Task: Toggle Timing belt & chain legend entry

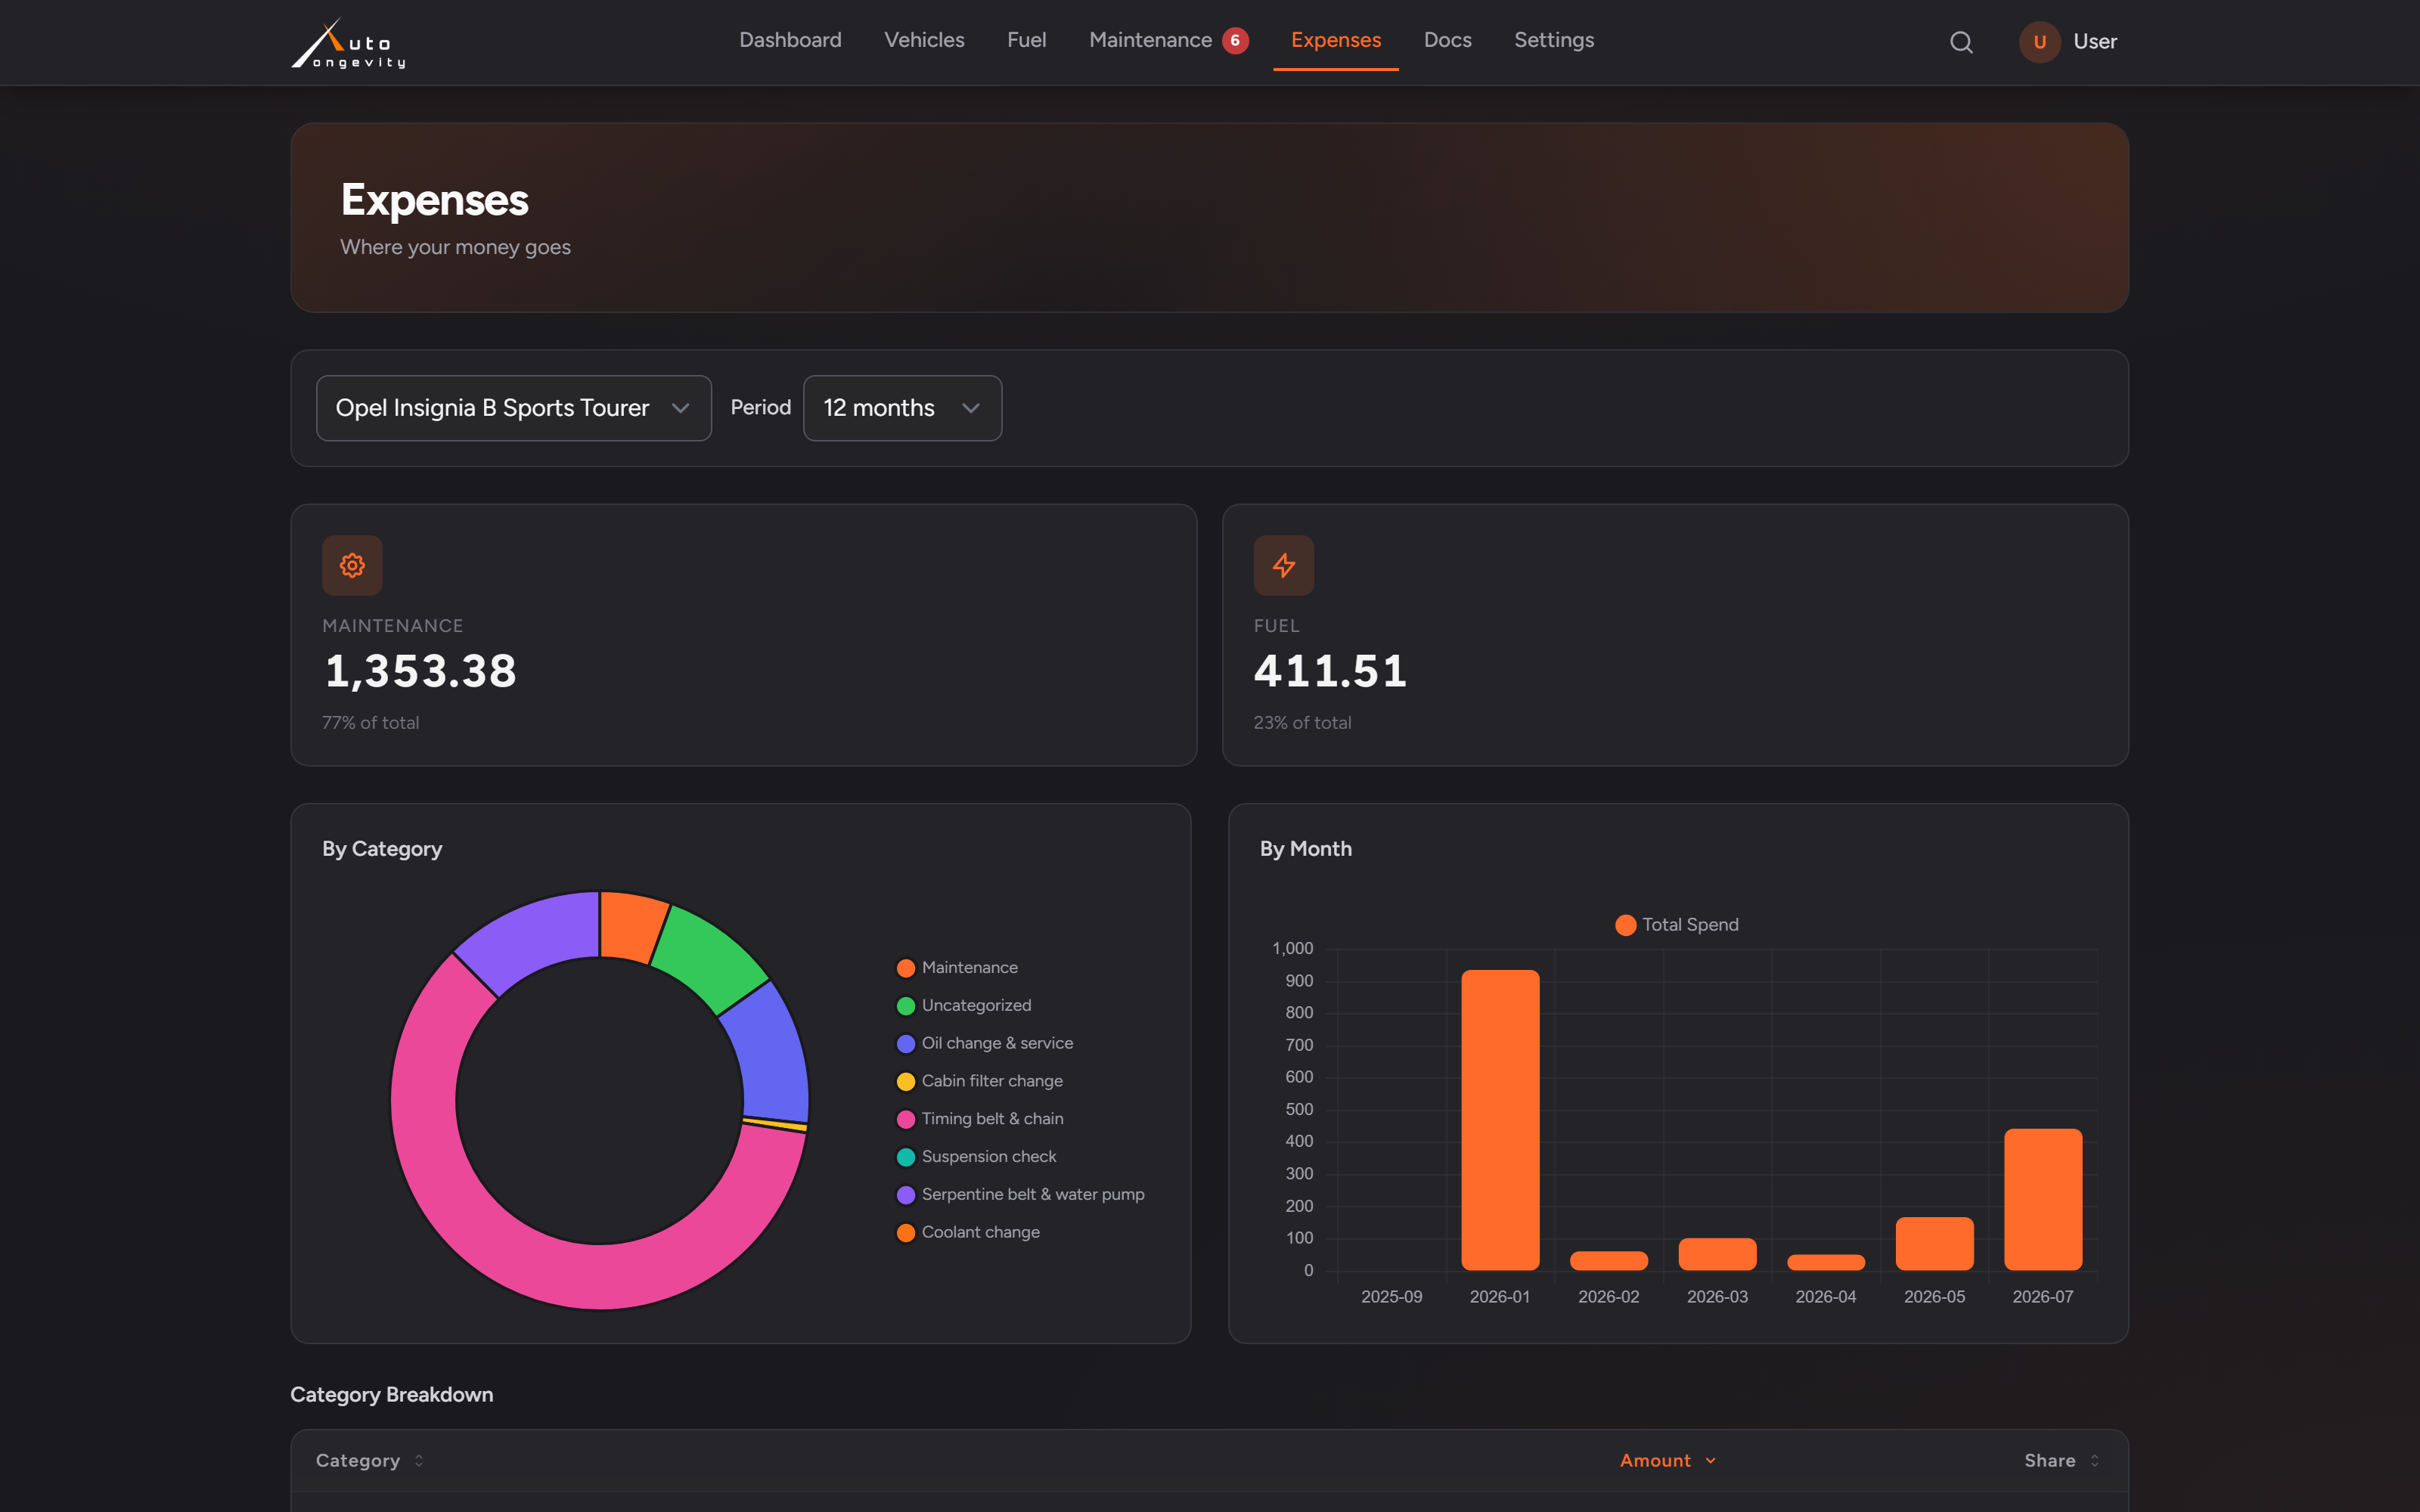Action: pos(980,1119)
